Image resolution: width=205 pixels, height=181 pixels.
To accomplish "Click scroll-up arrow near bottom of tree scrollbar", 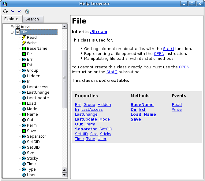I will click(65, 170).
